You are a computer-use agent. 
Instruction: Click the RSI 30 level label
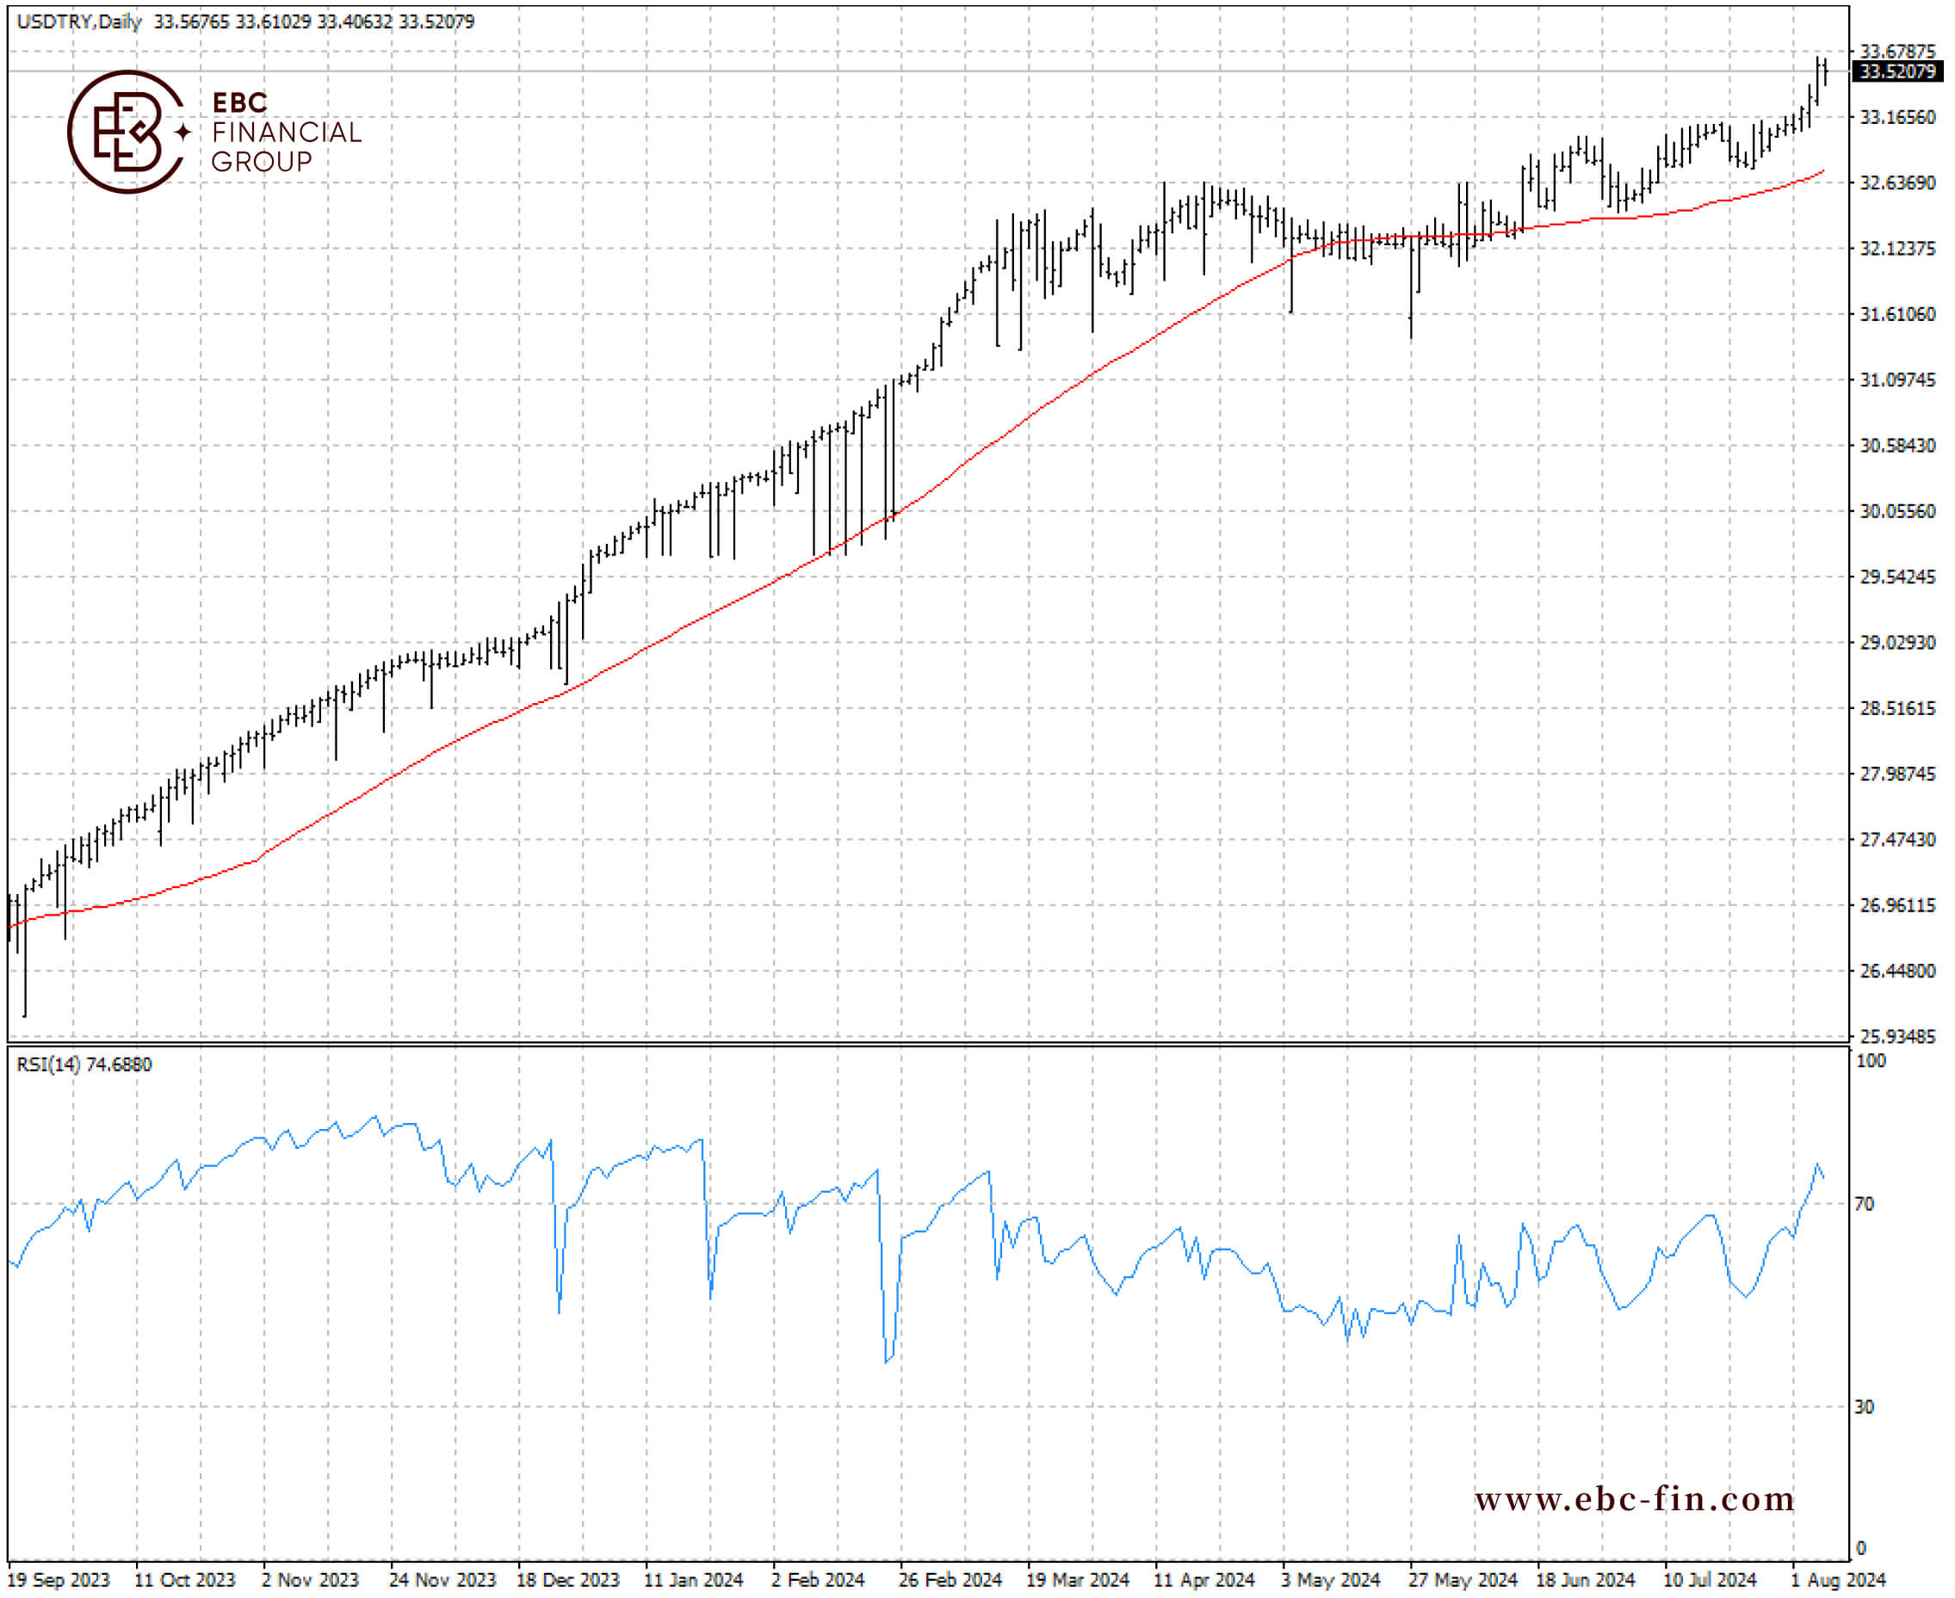pyautogui.click(x=1865, y=1407)
